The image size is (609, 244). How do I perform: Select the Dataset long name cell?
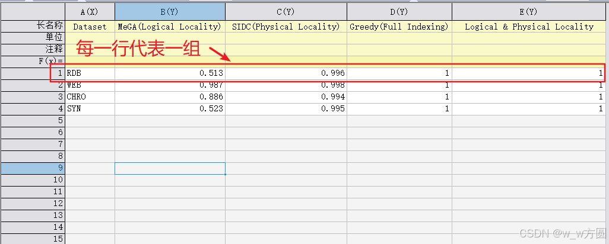(90, 26)
